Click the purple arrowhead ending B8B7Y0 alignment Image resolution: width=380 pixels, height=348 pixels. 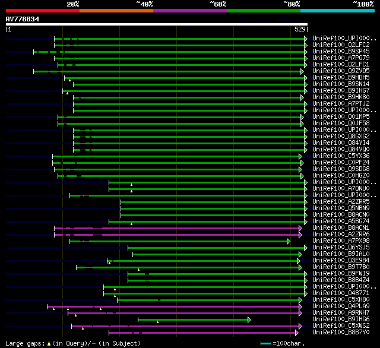click(297, 333)
